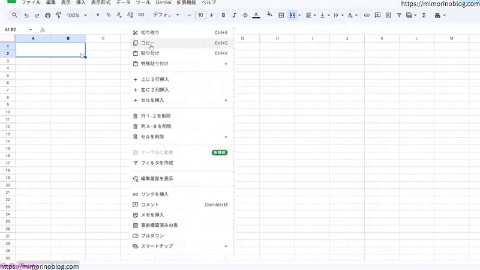480x270 pixels.
Task: Increase decimal places
Action: point(130,15)
